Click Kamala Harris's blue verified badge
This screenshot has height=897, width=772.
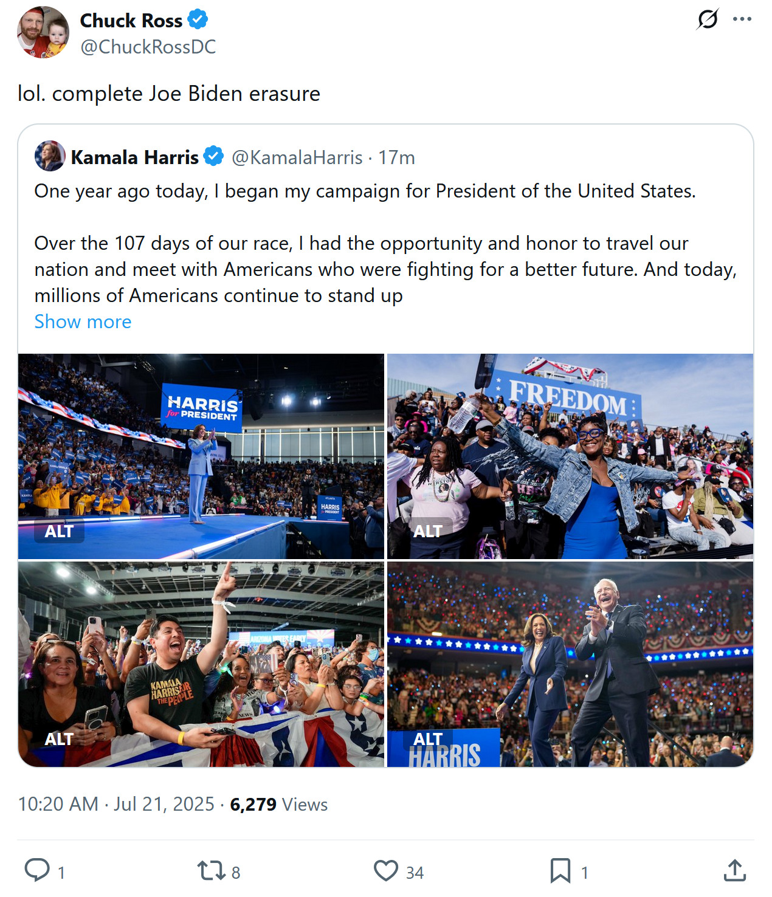(213, 157)
